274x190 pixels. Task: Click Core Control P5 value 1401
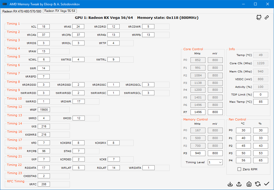[198, 97]
